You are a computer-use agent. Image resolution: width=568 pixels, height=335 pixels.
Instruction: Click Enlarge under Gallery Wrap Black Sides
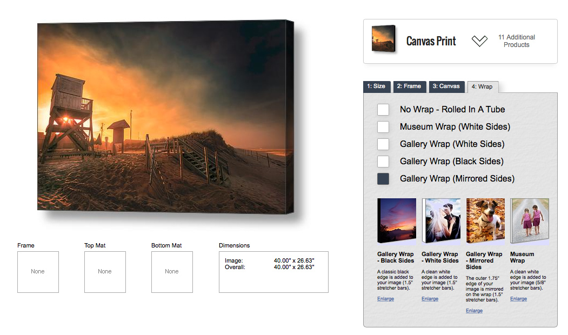[385, 299]
